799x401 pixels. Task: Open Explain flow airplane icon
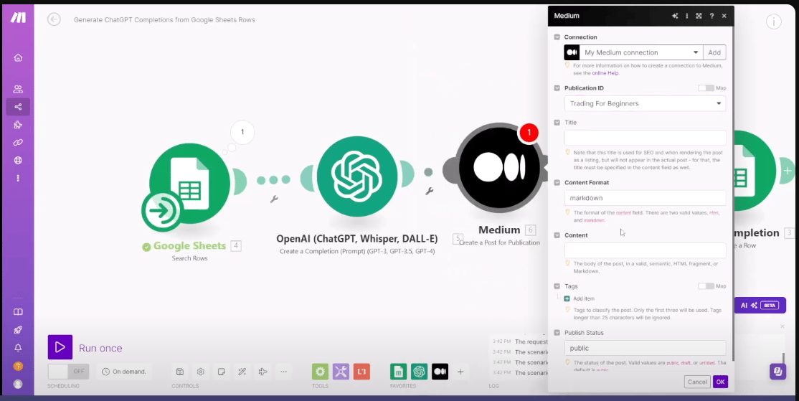263,372
